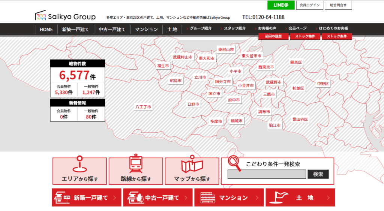Viewport: 384px width, 211px height.
Task: Open スタッフ紹介 menu link
Action: coord(235,28)
